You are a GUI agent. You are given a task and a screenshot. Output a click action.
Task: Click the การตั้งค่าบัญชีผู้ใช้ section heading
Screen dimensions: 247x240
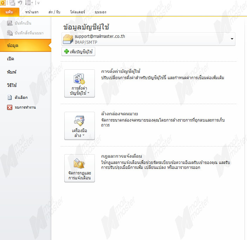point(121,71)
